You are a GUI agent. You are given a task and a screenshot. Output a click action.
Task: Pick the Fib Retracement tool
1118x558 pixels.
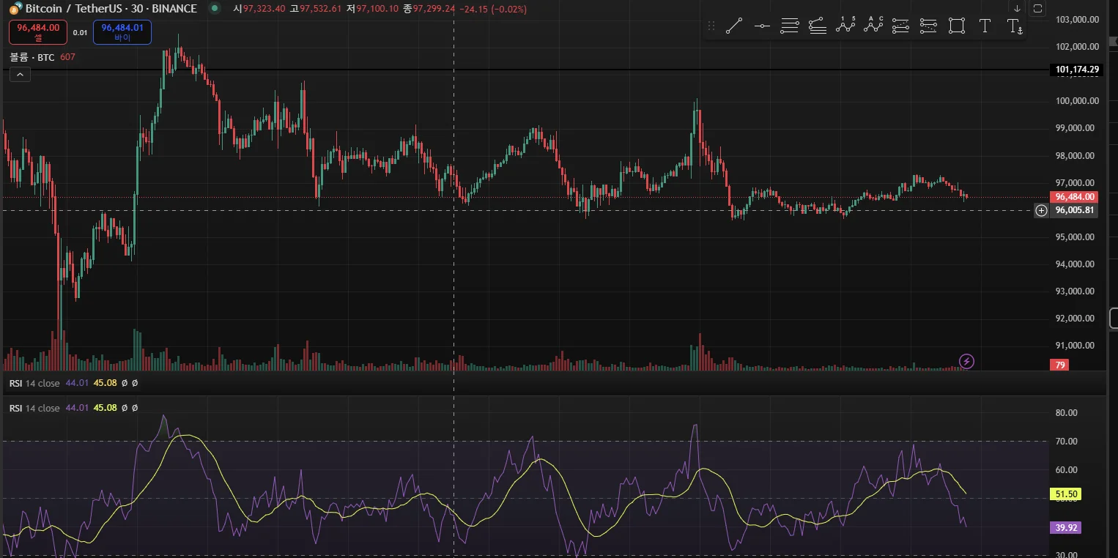point(790,26)
